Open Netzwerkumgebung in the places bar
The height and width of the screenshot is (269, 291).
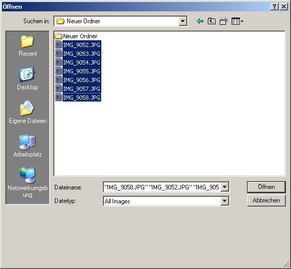point(27,182)
